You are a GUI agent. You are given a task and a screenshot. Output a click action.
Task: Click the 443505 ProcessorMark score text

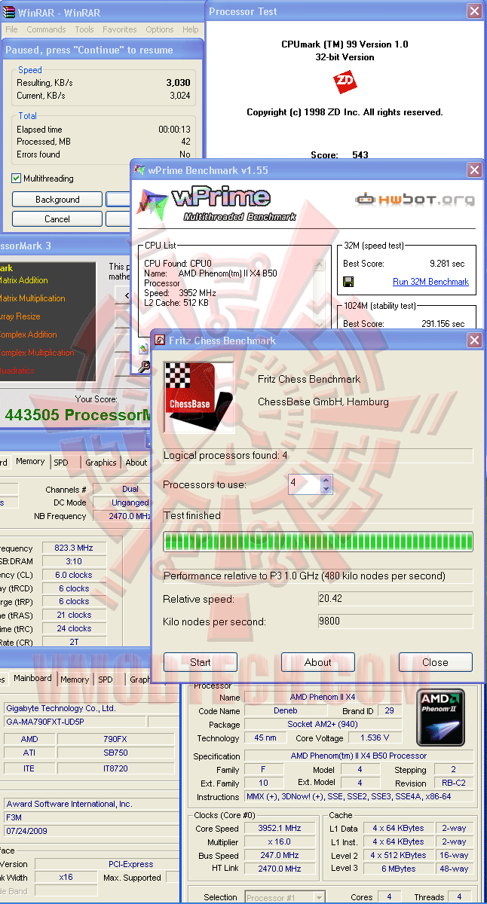(78, 414)
